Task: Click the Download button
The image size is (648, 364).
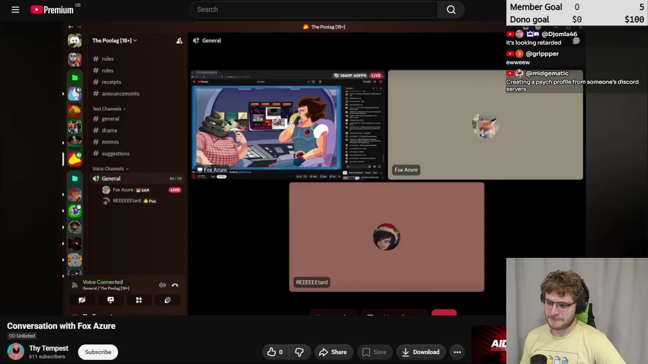Action: 420,352
